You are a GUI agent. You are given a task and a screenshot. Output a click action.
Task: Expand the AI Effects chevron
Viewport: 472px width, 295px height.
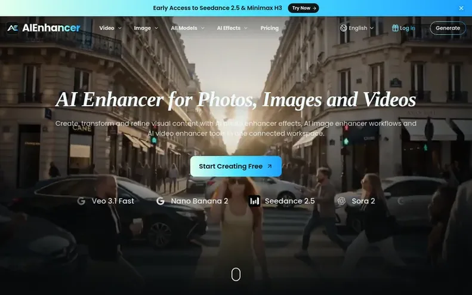(x=246, y=28)
